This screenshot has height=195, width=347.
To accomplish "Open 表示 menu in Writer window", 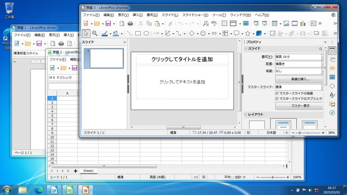I will click(54, 35).
